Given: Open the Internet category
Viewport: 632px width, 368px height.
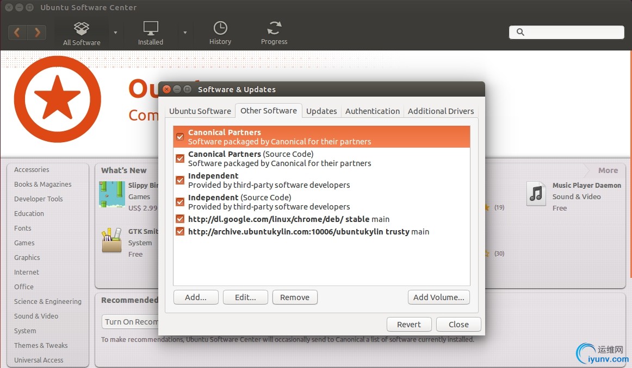Looking at the screenshot, I should (x=27, y=272).
